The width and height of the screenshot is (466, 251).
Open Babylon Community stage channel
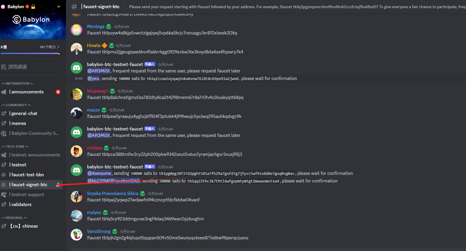(32, 133)
